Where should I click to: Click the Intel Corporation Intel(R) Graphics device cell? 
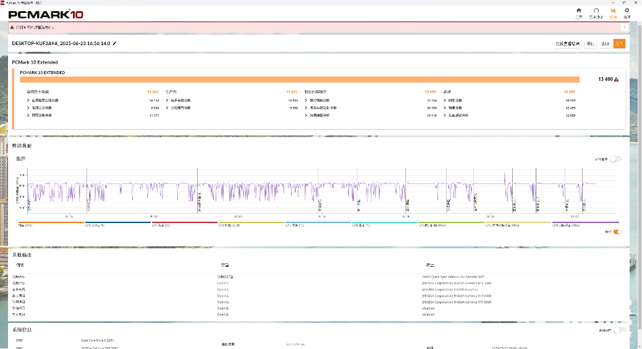tap(450, 290)
